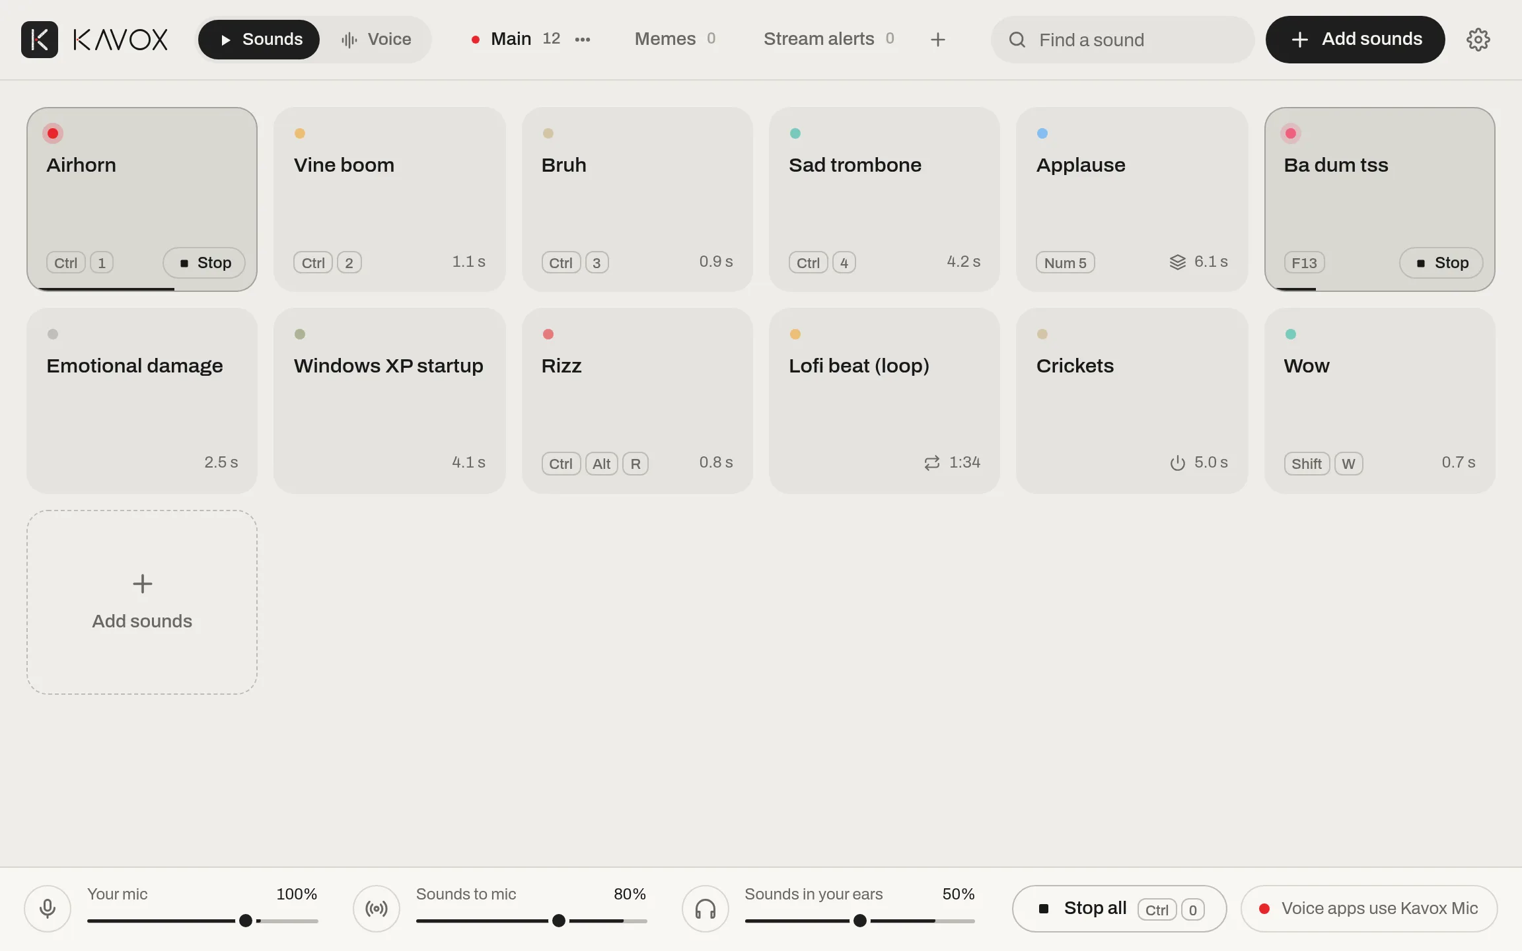Viewport: 1522px width, 951px height.
Task: Click the power icon on Crickets card
Action: 1178,463
